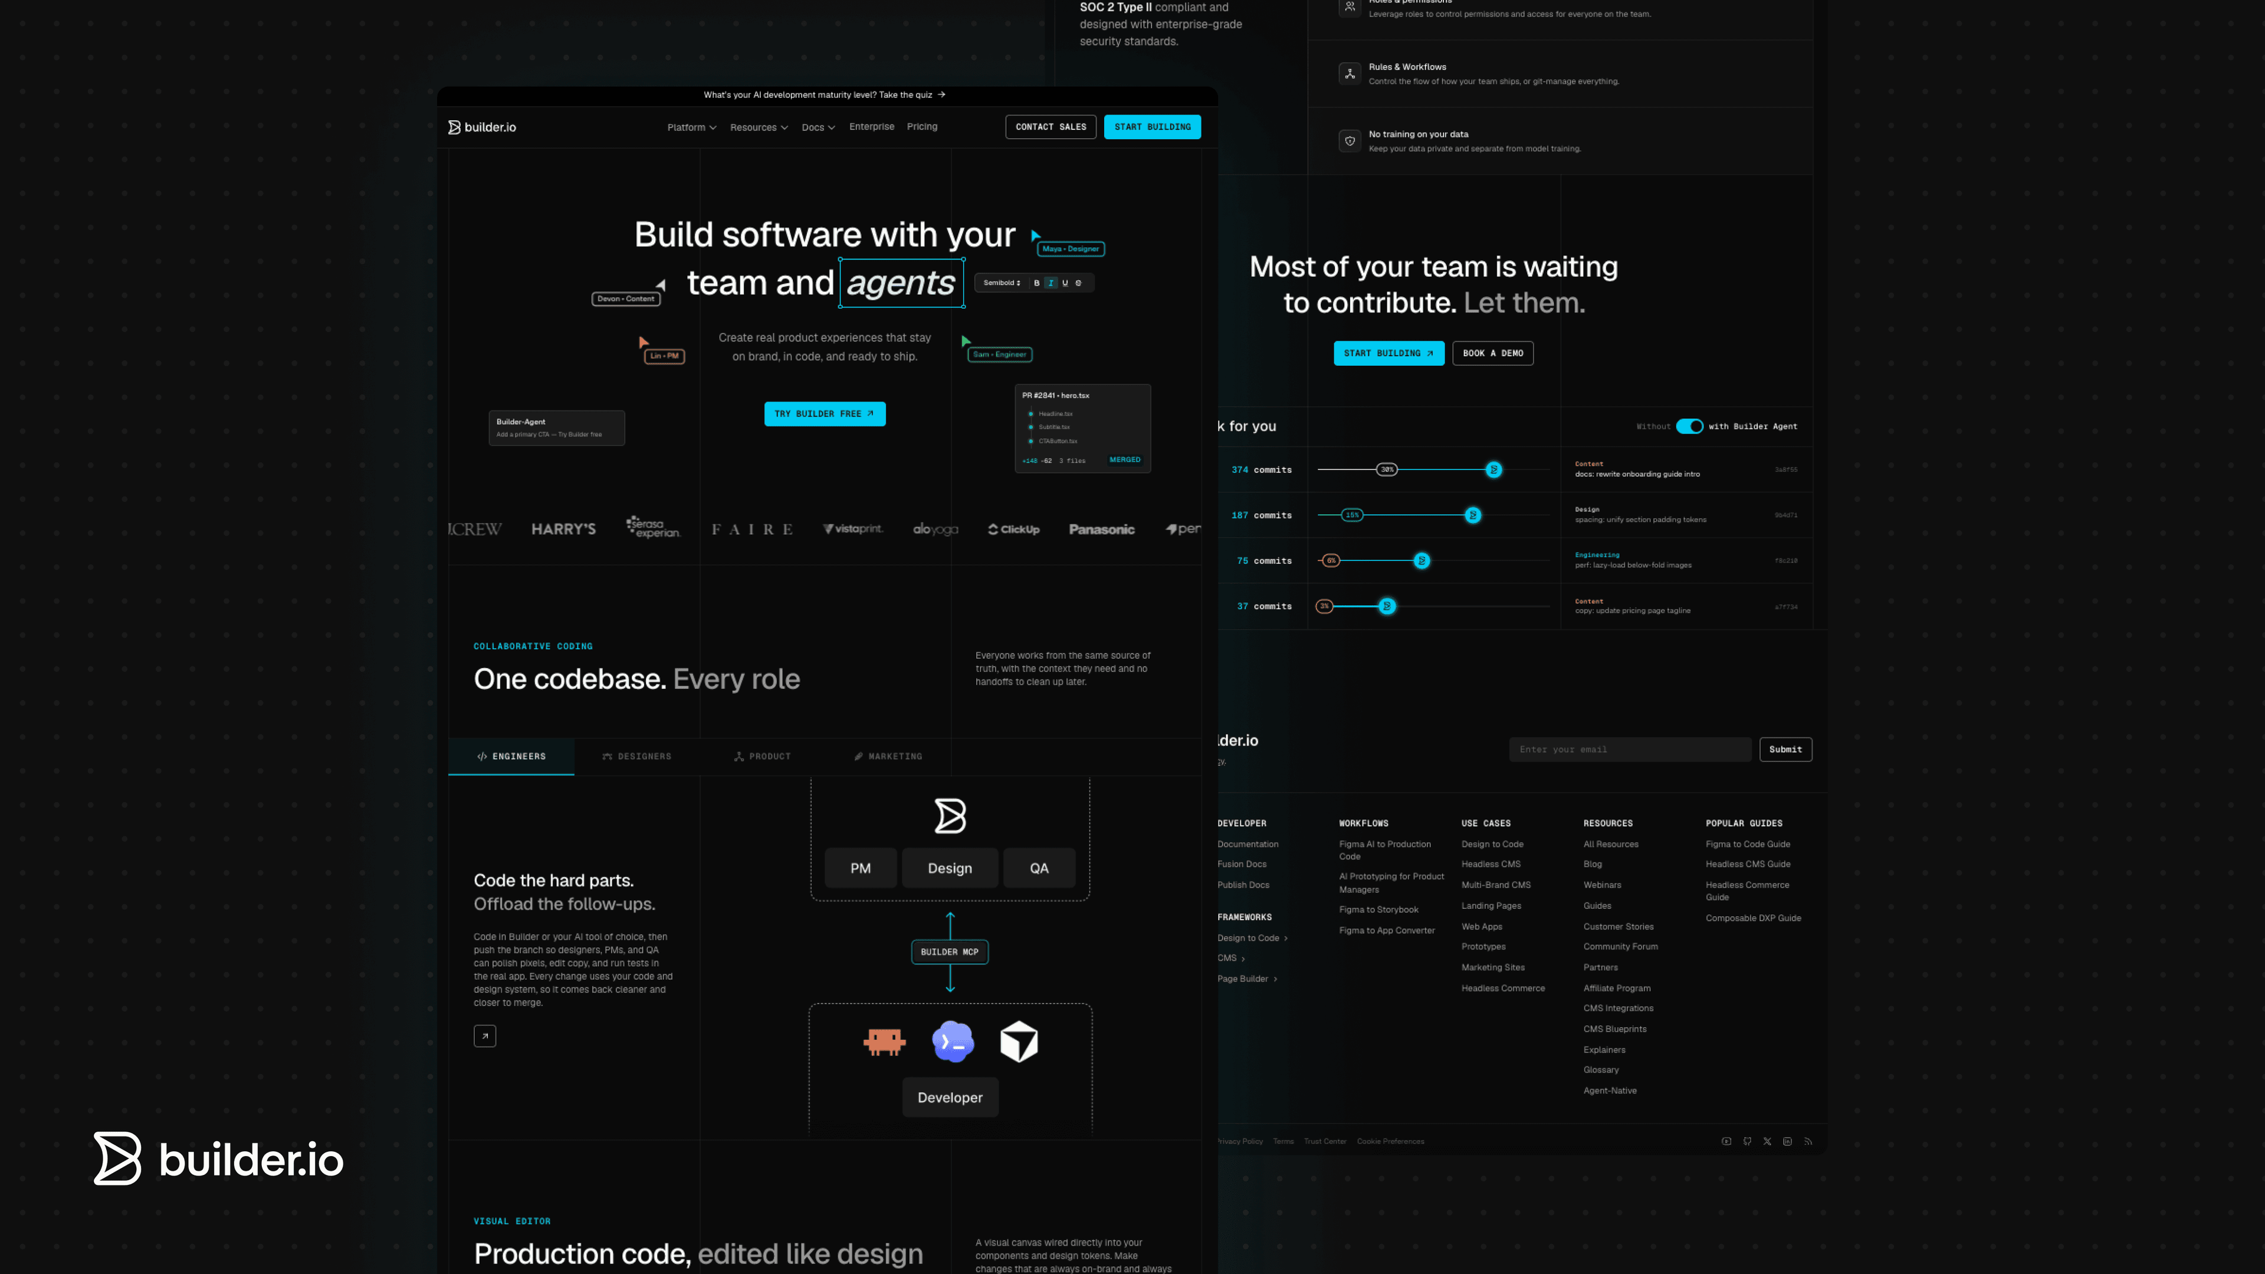Click the Builder-Agent prompt card

(x=557, y=428)
